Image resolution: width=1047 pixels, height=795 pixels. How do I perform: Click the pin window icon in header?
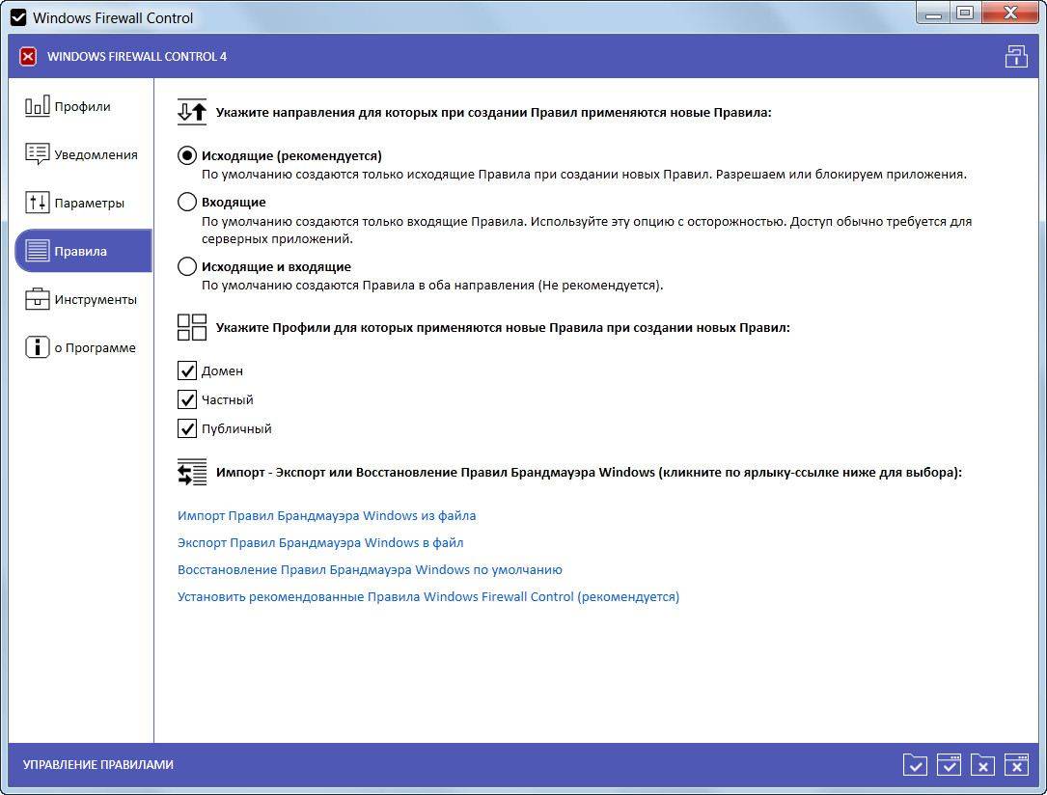point(1016,57)
